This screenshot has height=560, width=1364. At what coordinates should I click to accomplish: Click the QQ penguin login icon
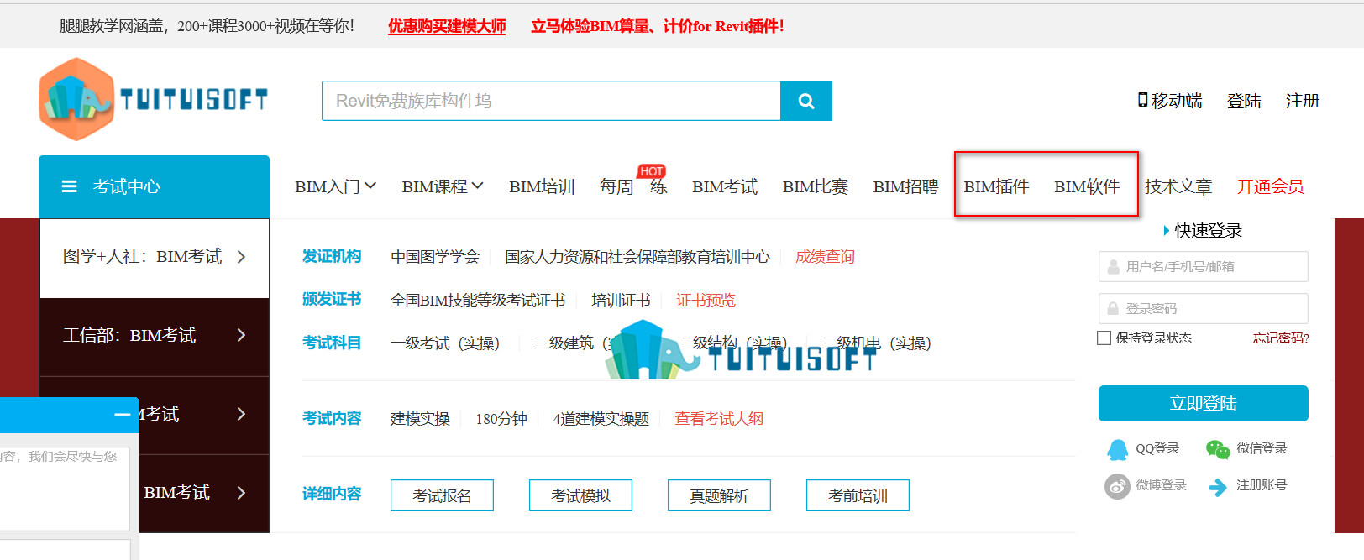1117,449
